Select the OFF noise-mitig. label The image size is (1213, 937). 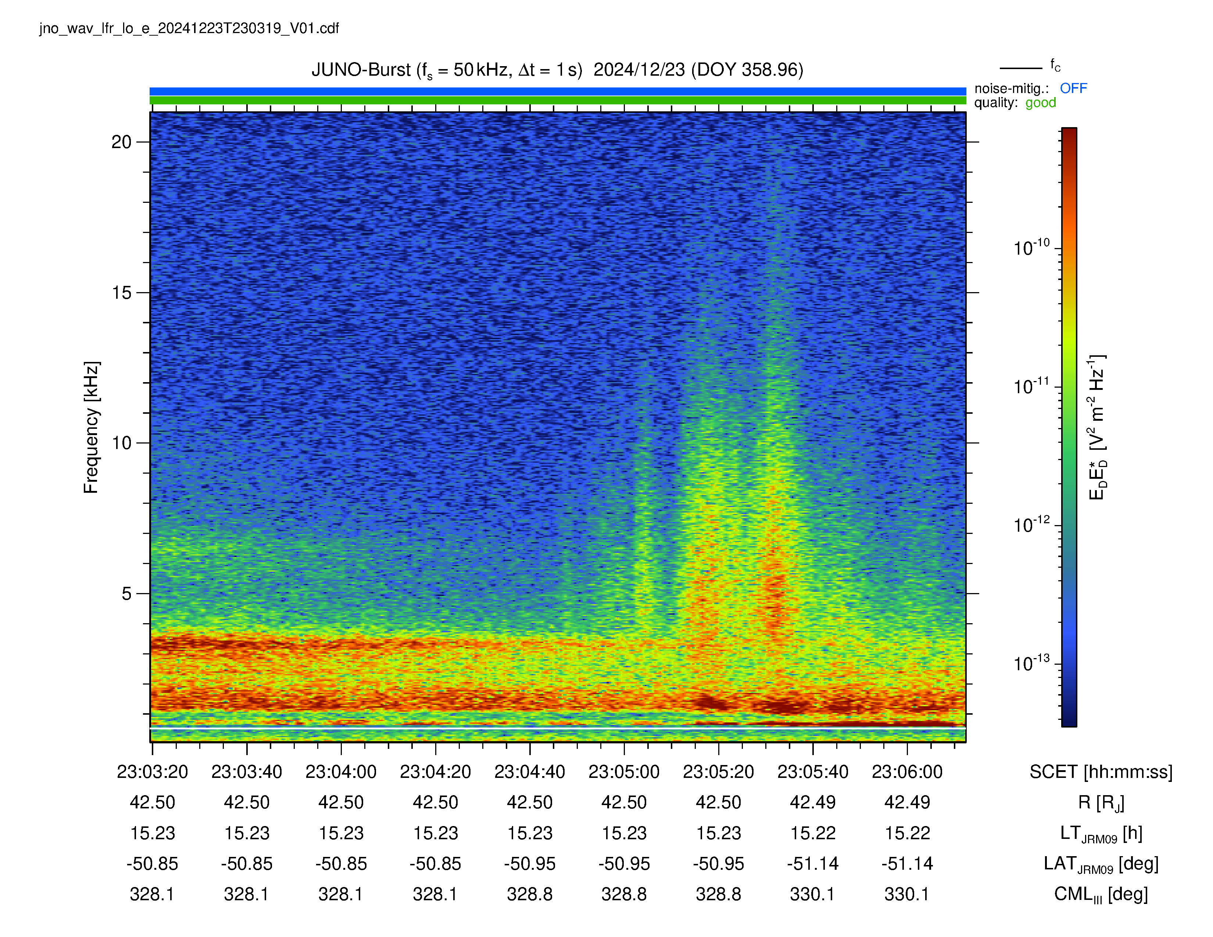[x=1073, y=88]
